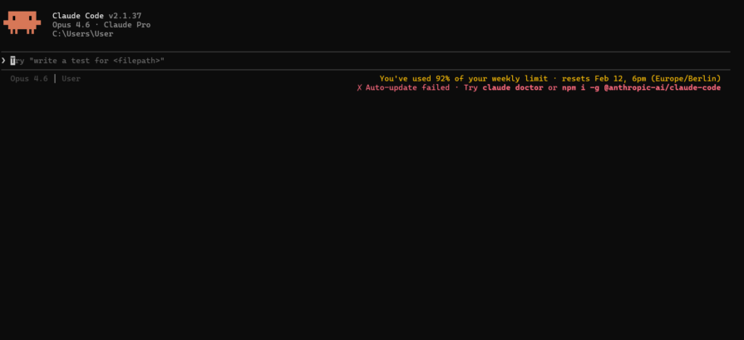The height and width of the screenshot is (340, 744).
Task: Click the 'Claude Code' title text
Action: (78, 16)
